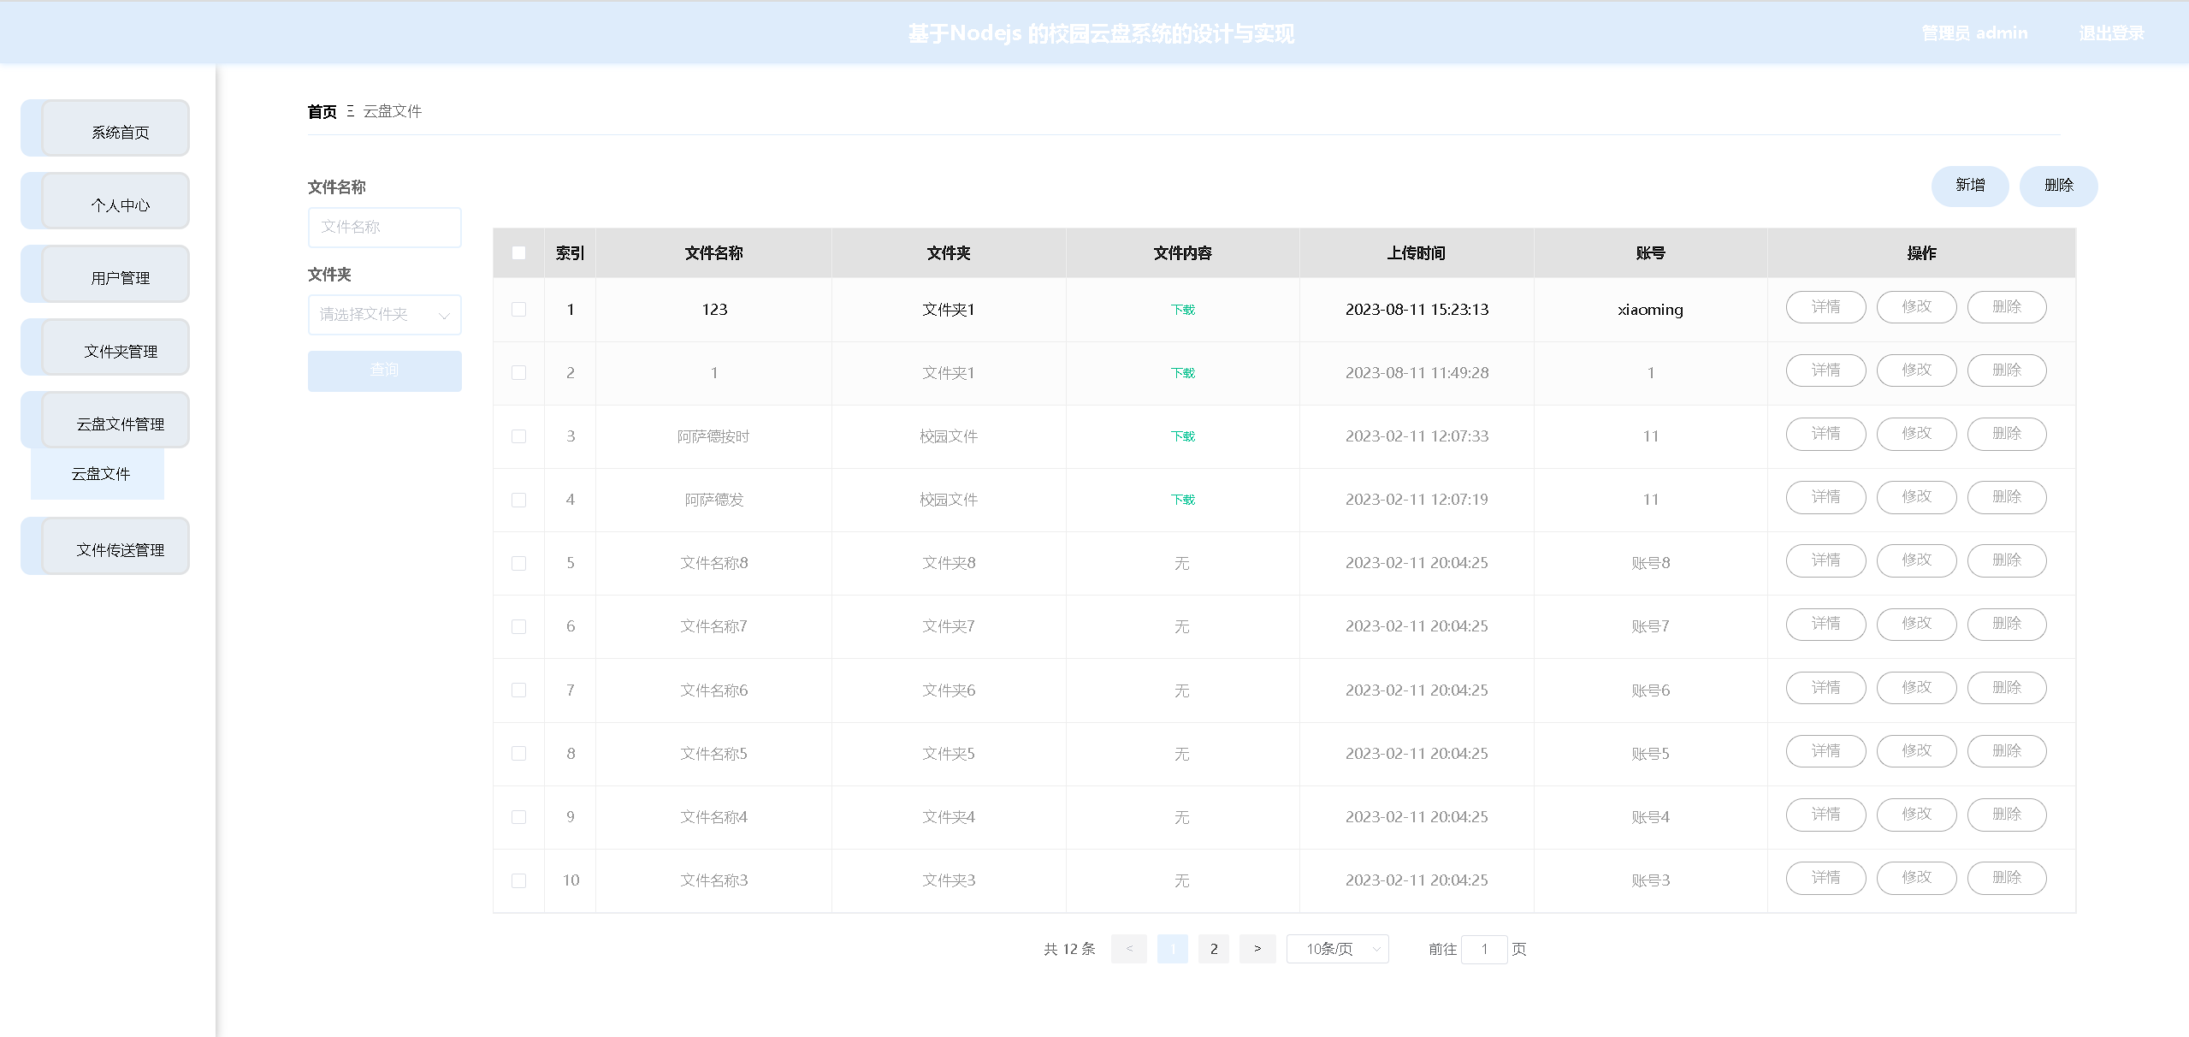
Task: View 详情 for 文件名称5
Action: point(1825,751)
